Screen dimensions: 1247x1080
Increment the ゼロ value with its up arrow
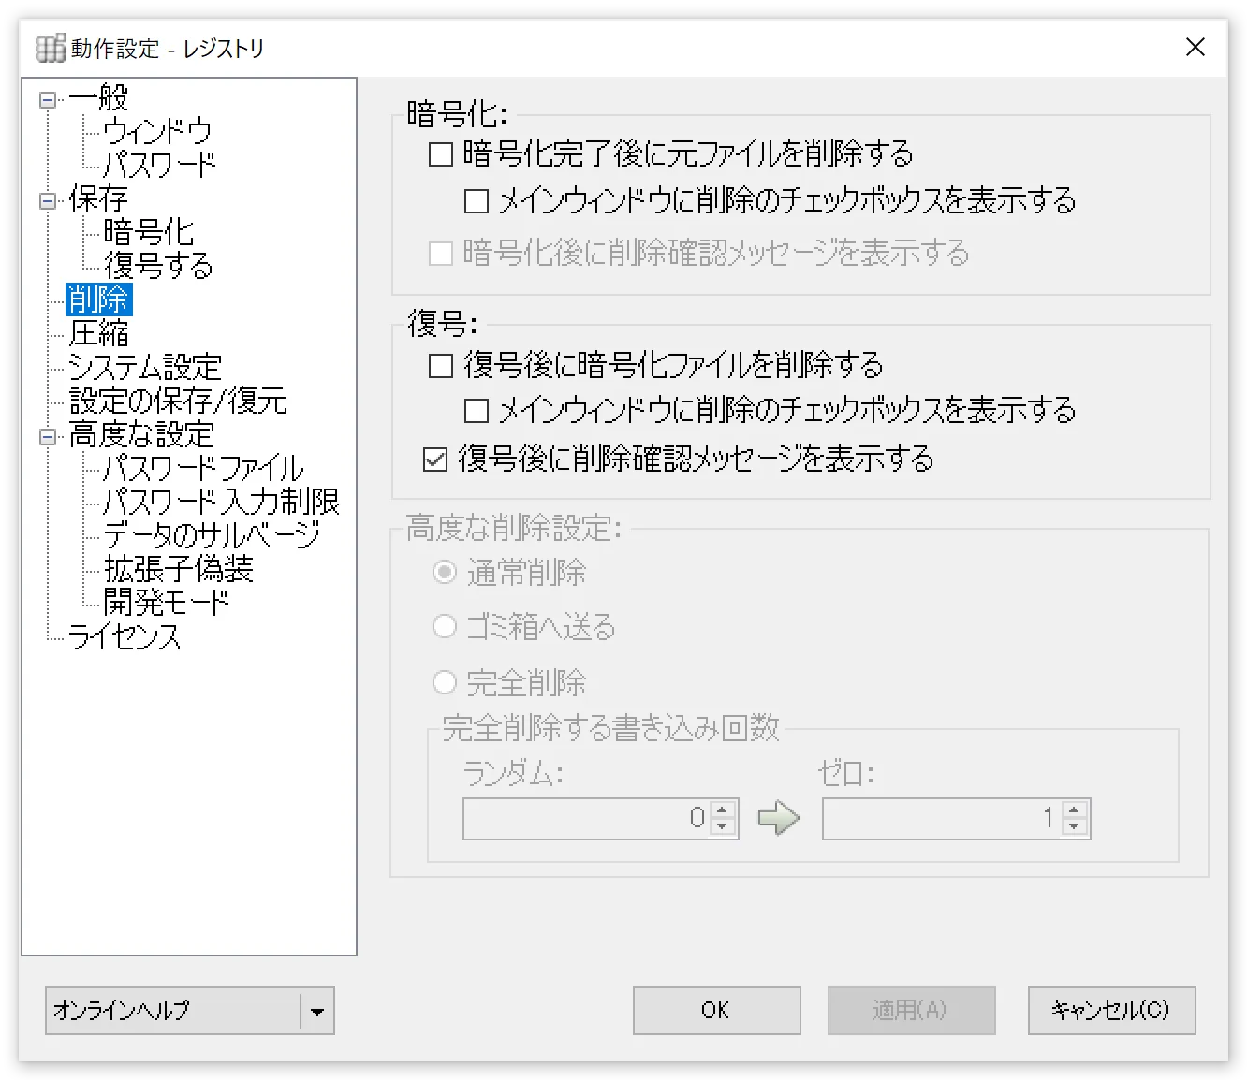1075,811
